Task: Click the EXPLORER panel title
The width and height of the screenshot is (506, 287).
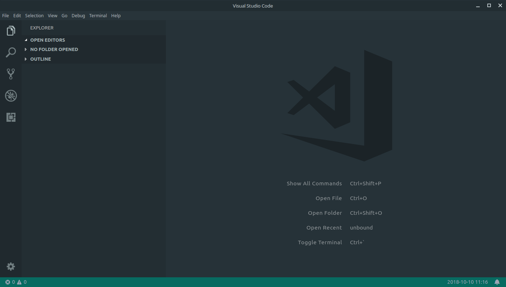Action: point(42,28)
